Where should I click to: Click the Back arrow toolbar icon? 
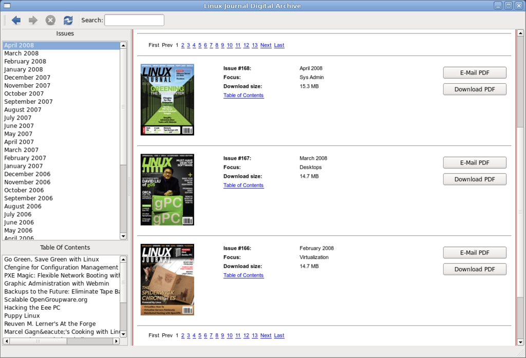click(16, 20)
